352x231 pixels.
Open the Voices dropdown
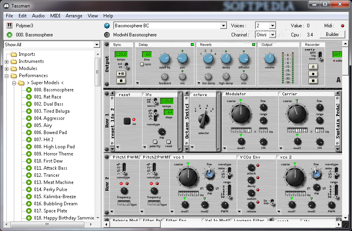click(272, 26)
